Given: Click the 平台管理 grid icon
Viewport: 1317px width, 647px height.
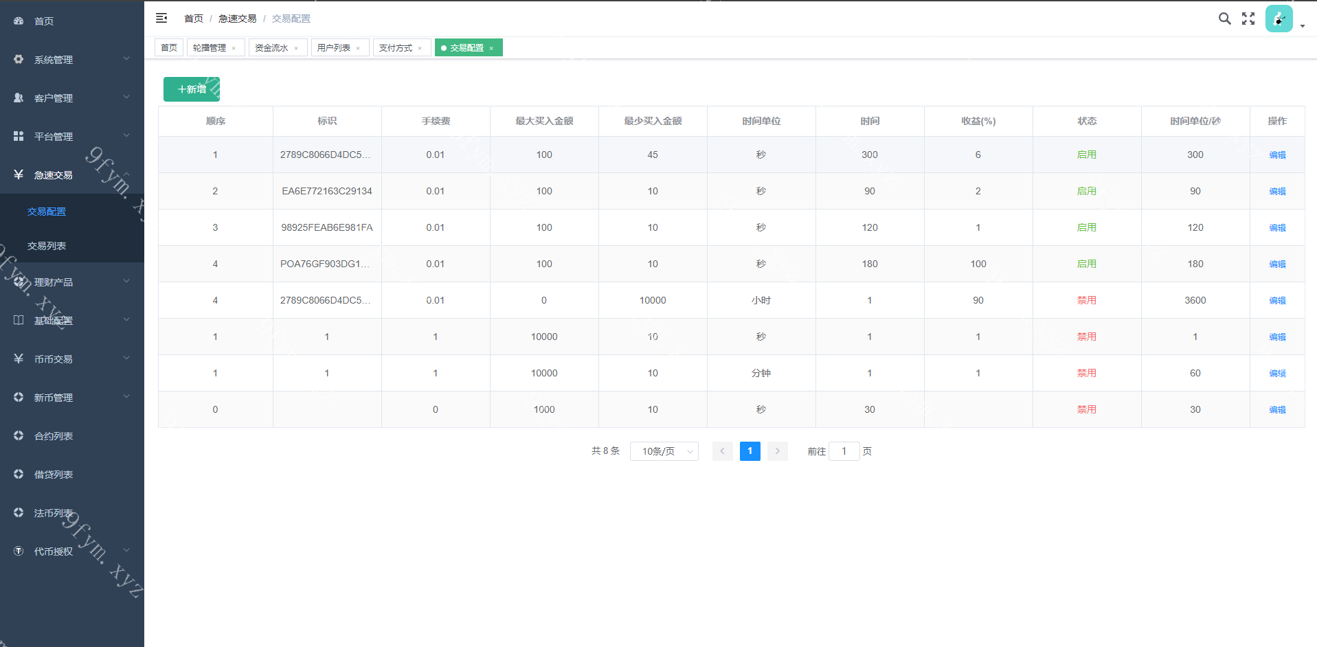Looking at the screenshot, I should (x=19, y=136).
